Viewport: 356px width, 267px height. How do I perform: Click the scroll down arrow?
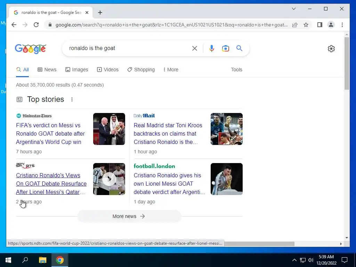(347, 238)
